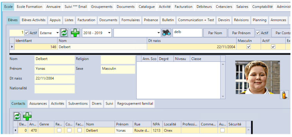This screenshot has width=292, height=137.
Task: Open the Regroupement familial tab
Action: (x=135, y=104)
